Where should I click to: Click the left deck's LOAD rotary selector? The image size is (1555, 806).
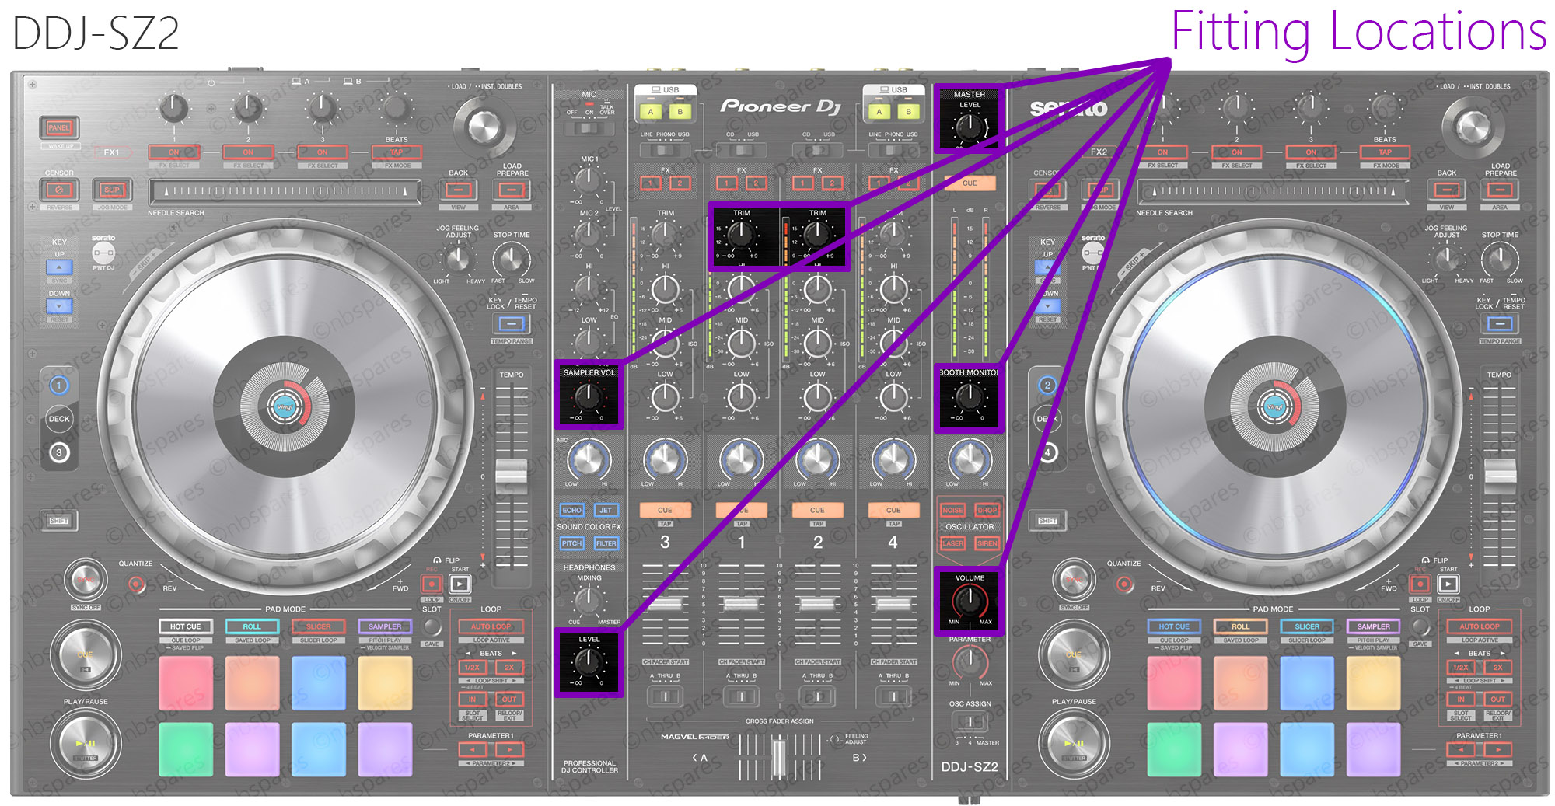click(483, 125)
